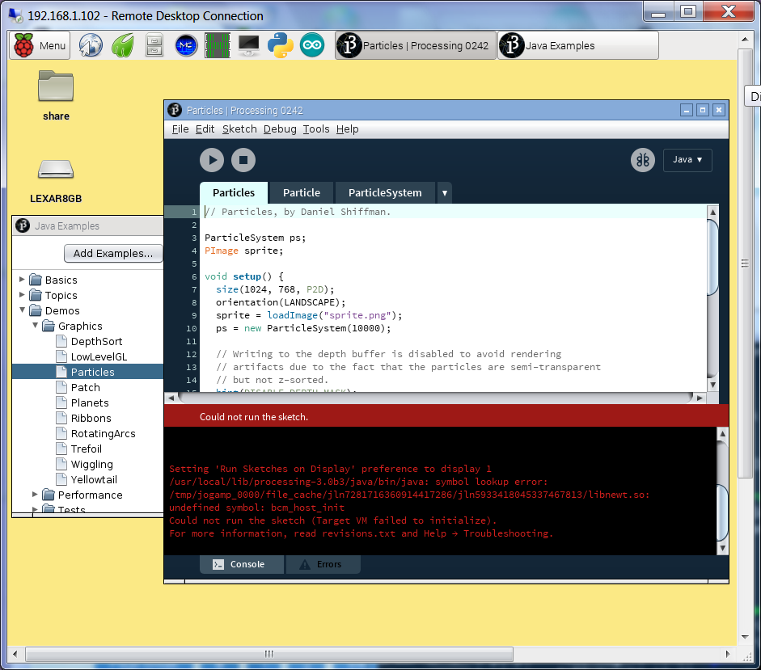Open the Raspberry Pi Menu button
761x670 pixels.
(x=40, y=46)
